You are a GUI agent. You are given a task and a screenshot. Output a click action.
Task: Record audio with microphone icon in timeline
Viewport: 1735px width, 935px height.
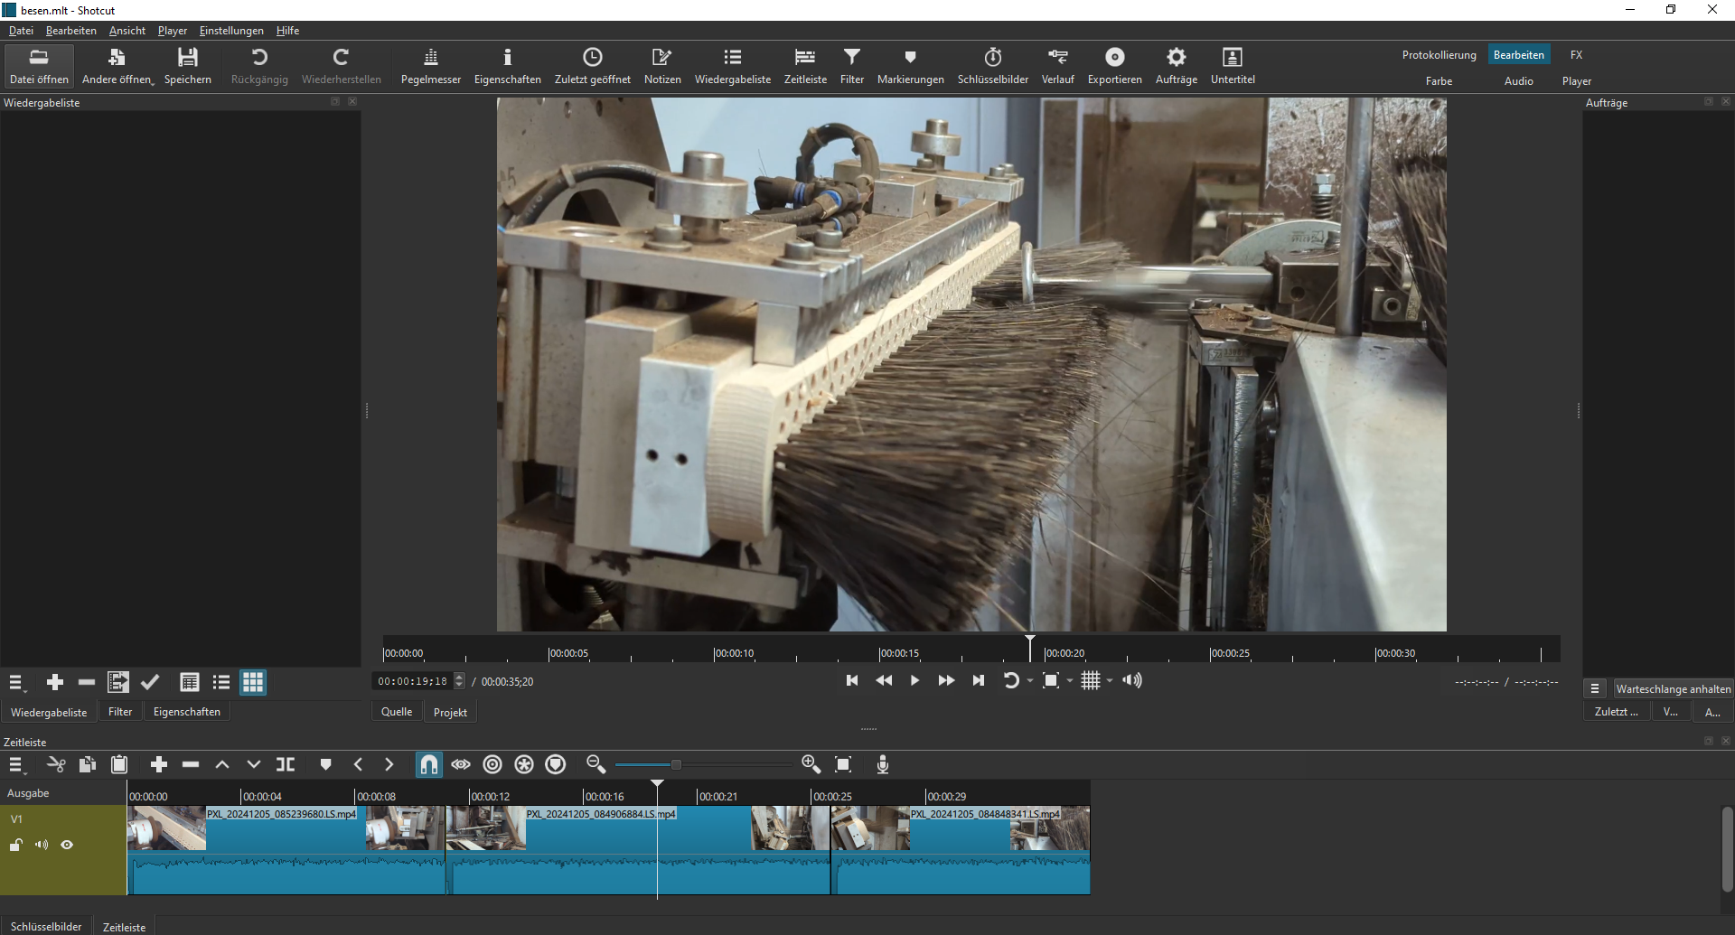pyautogui.click(x=883, y=765)
